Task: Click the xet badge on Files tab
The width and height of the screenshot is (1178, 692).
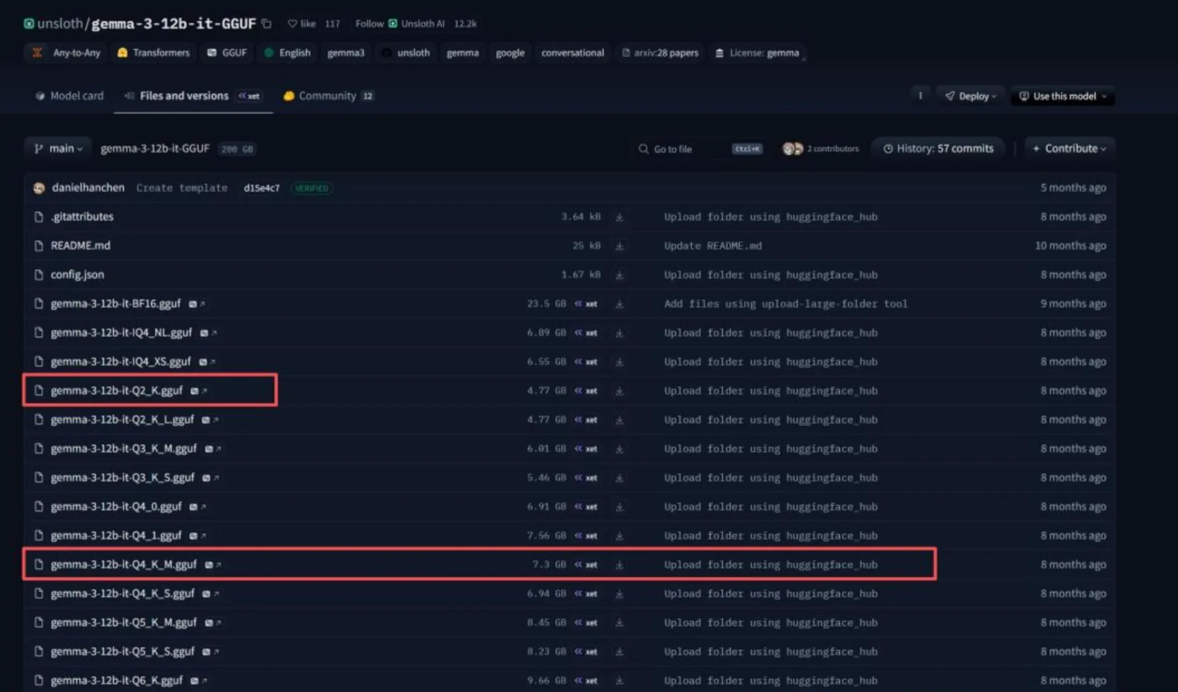Action: [249, 96]
